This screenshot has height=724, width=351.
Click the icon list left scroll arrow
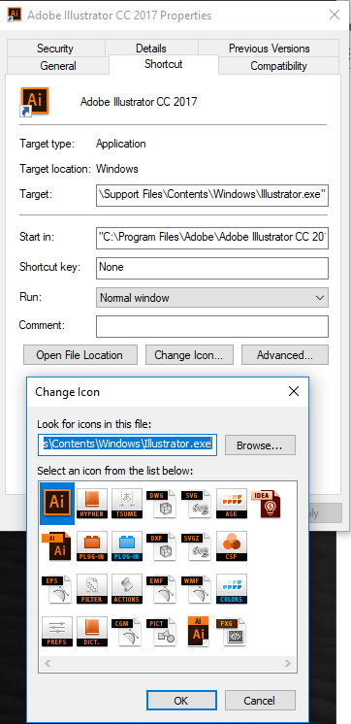(x=48, y=663)
